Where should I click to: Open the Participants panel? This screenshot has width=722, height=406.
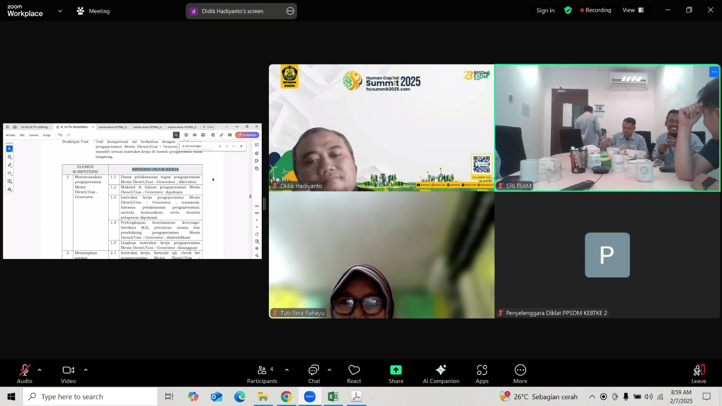pos(262,374)
